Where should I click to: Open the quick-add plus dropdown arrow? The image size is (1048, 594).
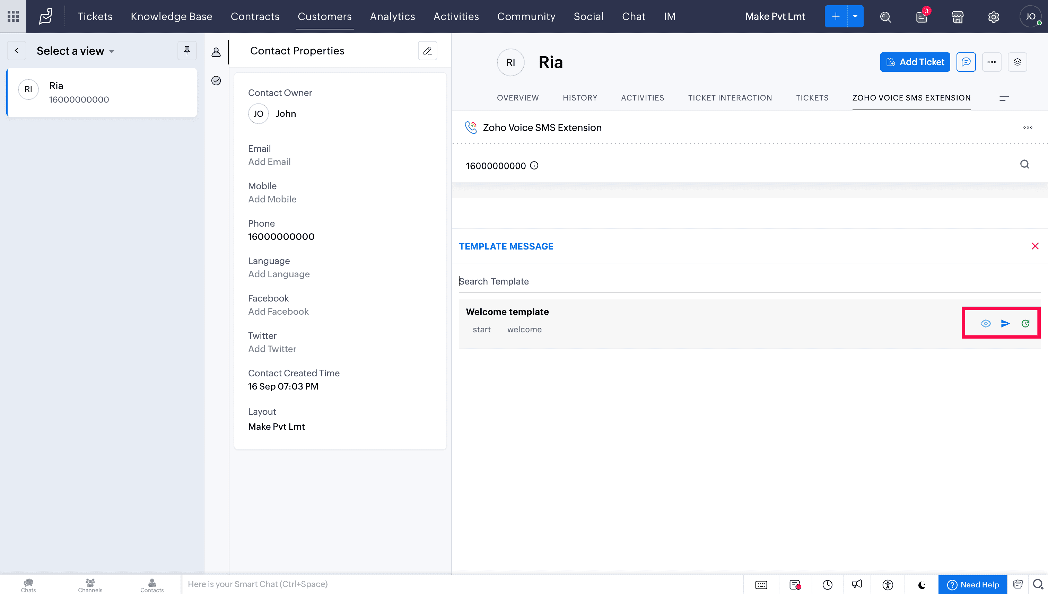point(855,16)
